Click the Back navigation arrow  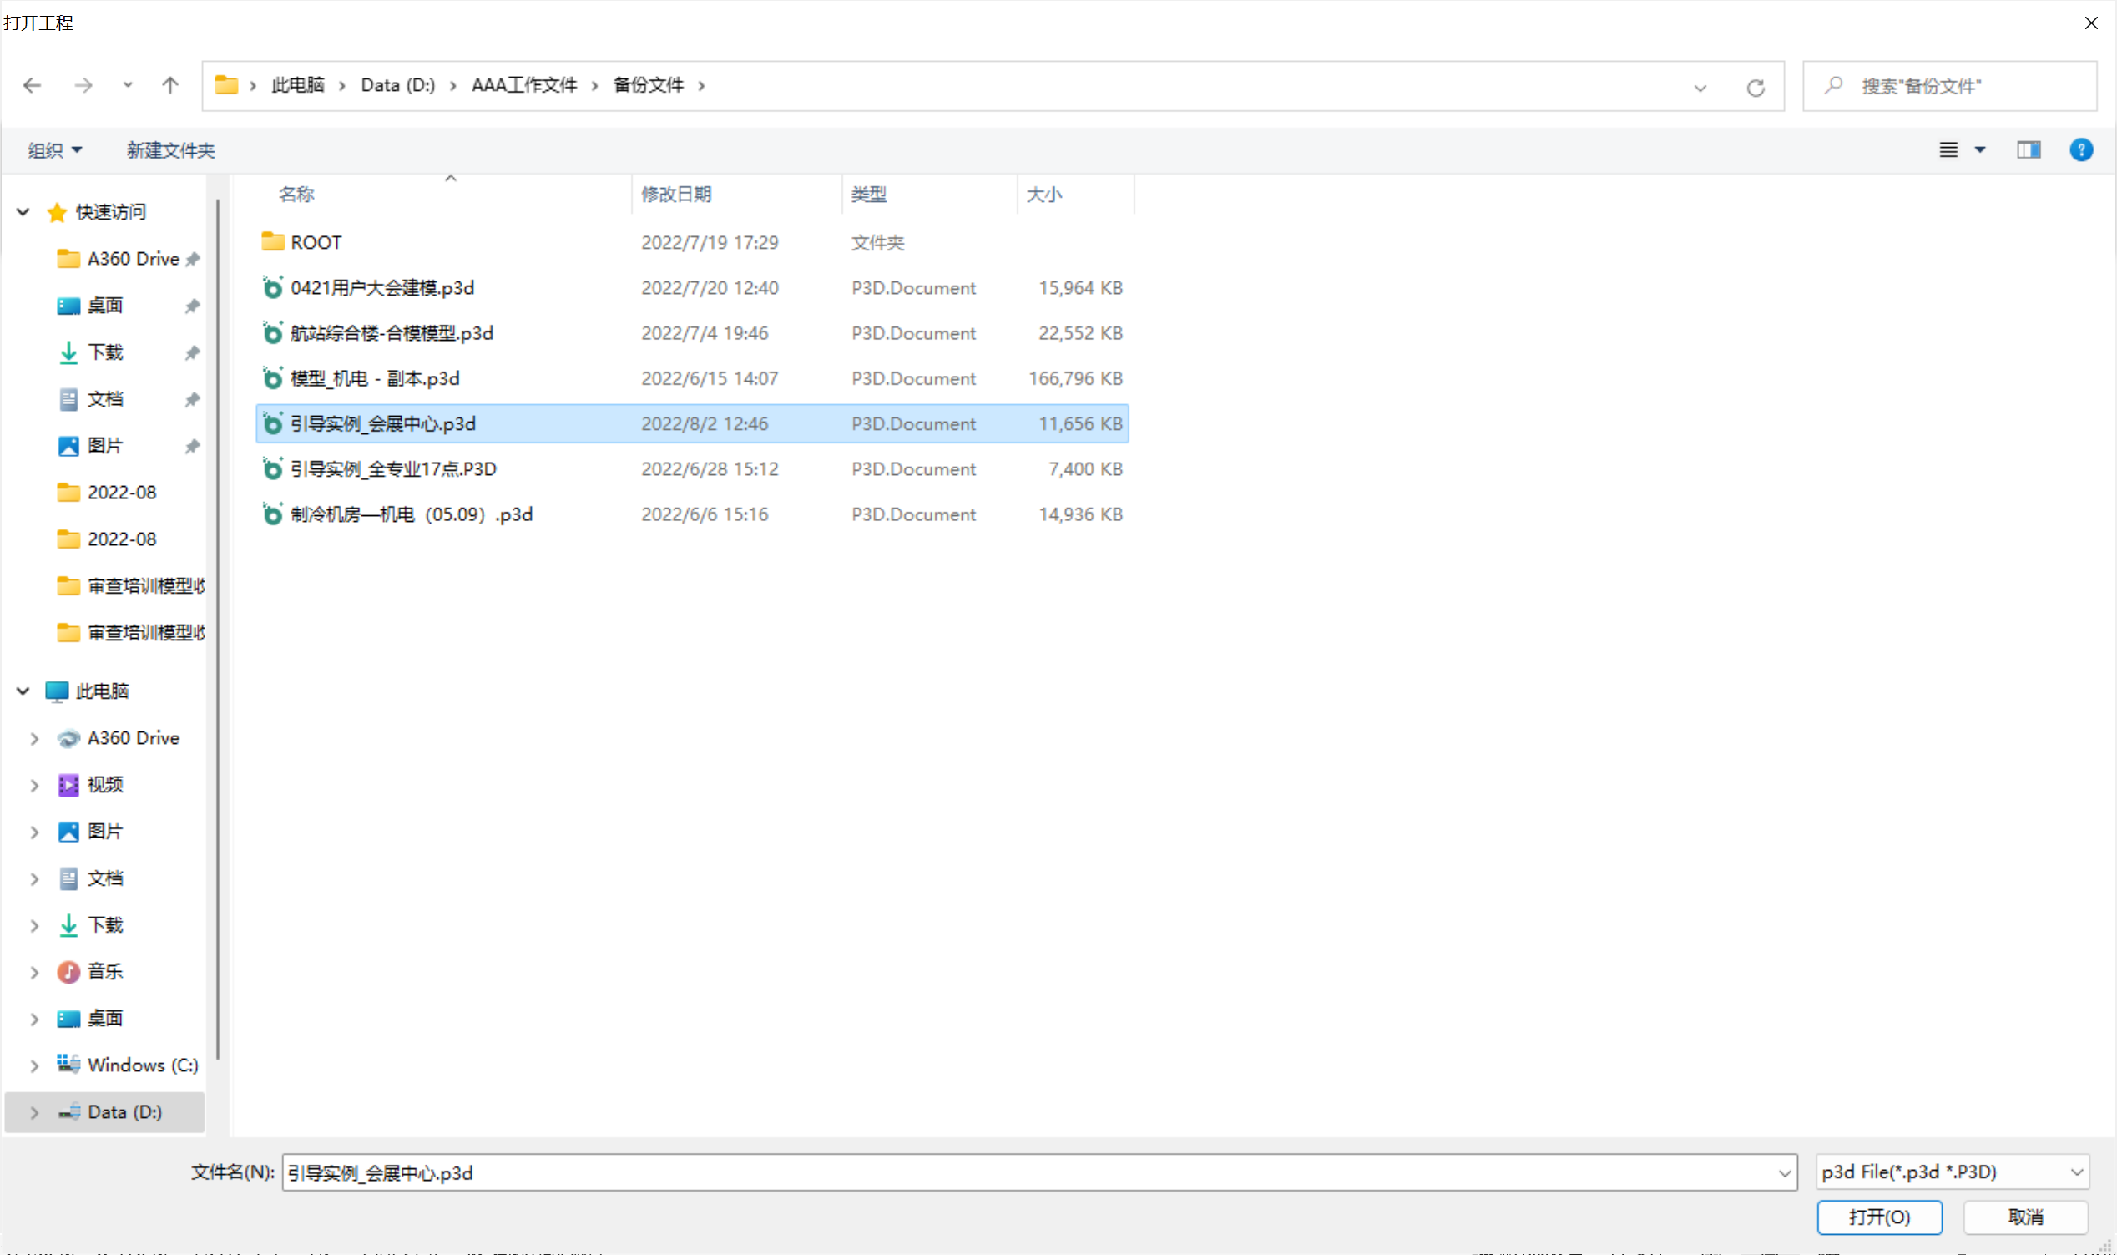point(32,85)
